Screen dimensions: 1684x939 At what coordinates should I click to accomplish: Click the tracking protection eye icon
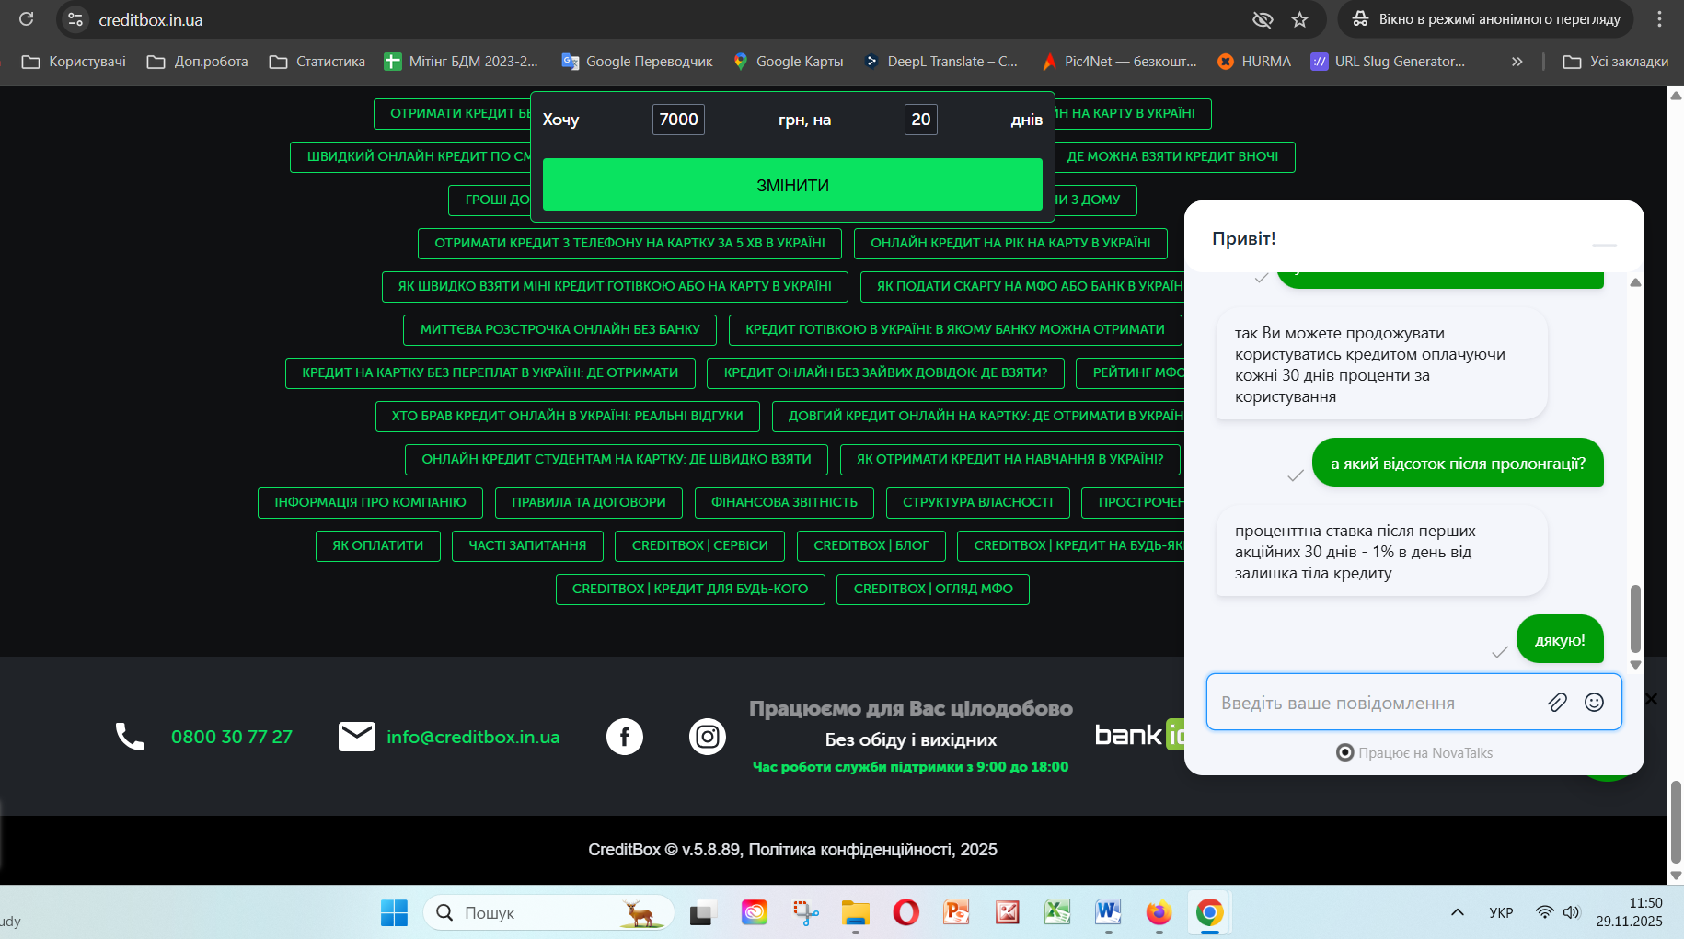1263,19
